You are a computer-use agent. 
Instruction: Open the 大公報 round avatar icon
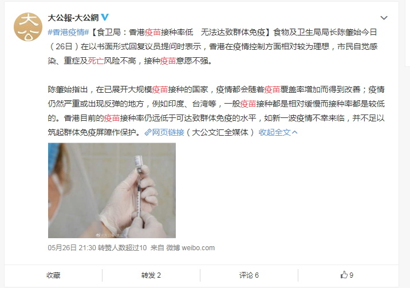tap(27, 27)
